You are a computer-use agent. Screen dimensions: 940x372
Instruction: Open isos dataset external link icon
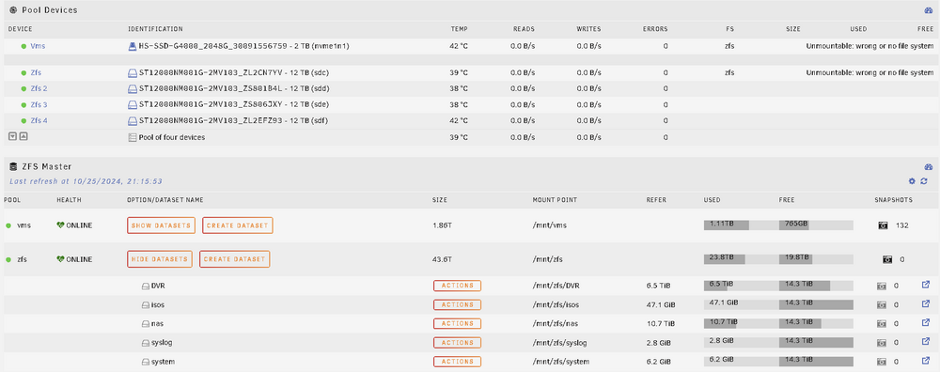coord(925,304)
